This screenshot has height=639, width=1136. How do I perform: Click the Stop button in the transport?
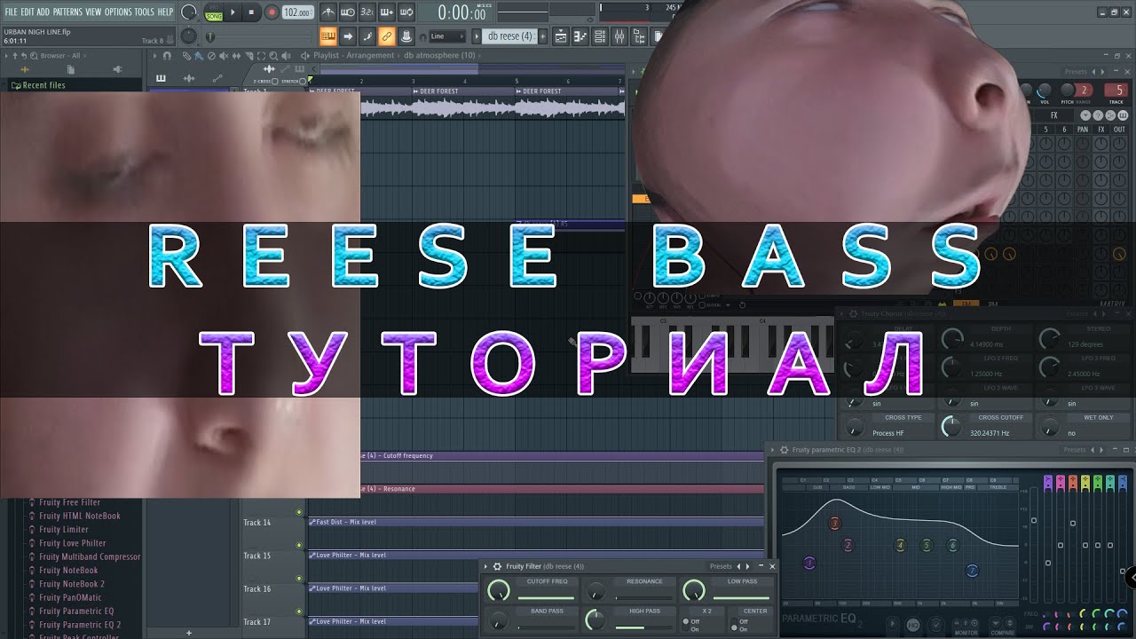251,12
